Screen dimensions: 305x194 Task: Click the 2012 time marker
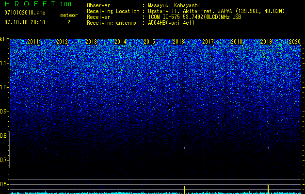[62, 42]
